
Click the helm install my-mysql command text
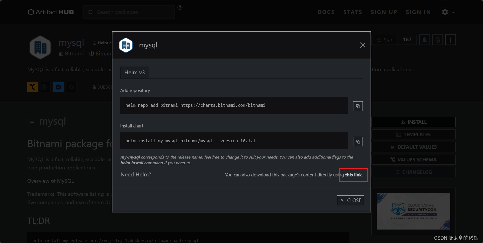point(190,141)
